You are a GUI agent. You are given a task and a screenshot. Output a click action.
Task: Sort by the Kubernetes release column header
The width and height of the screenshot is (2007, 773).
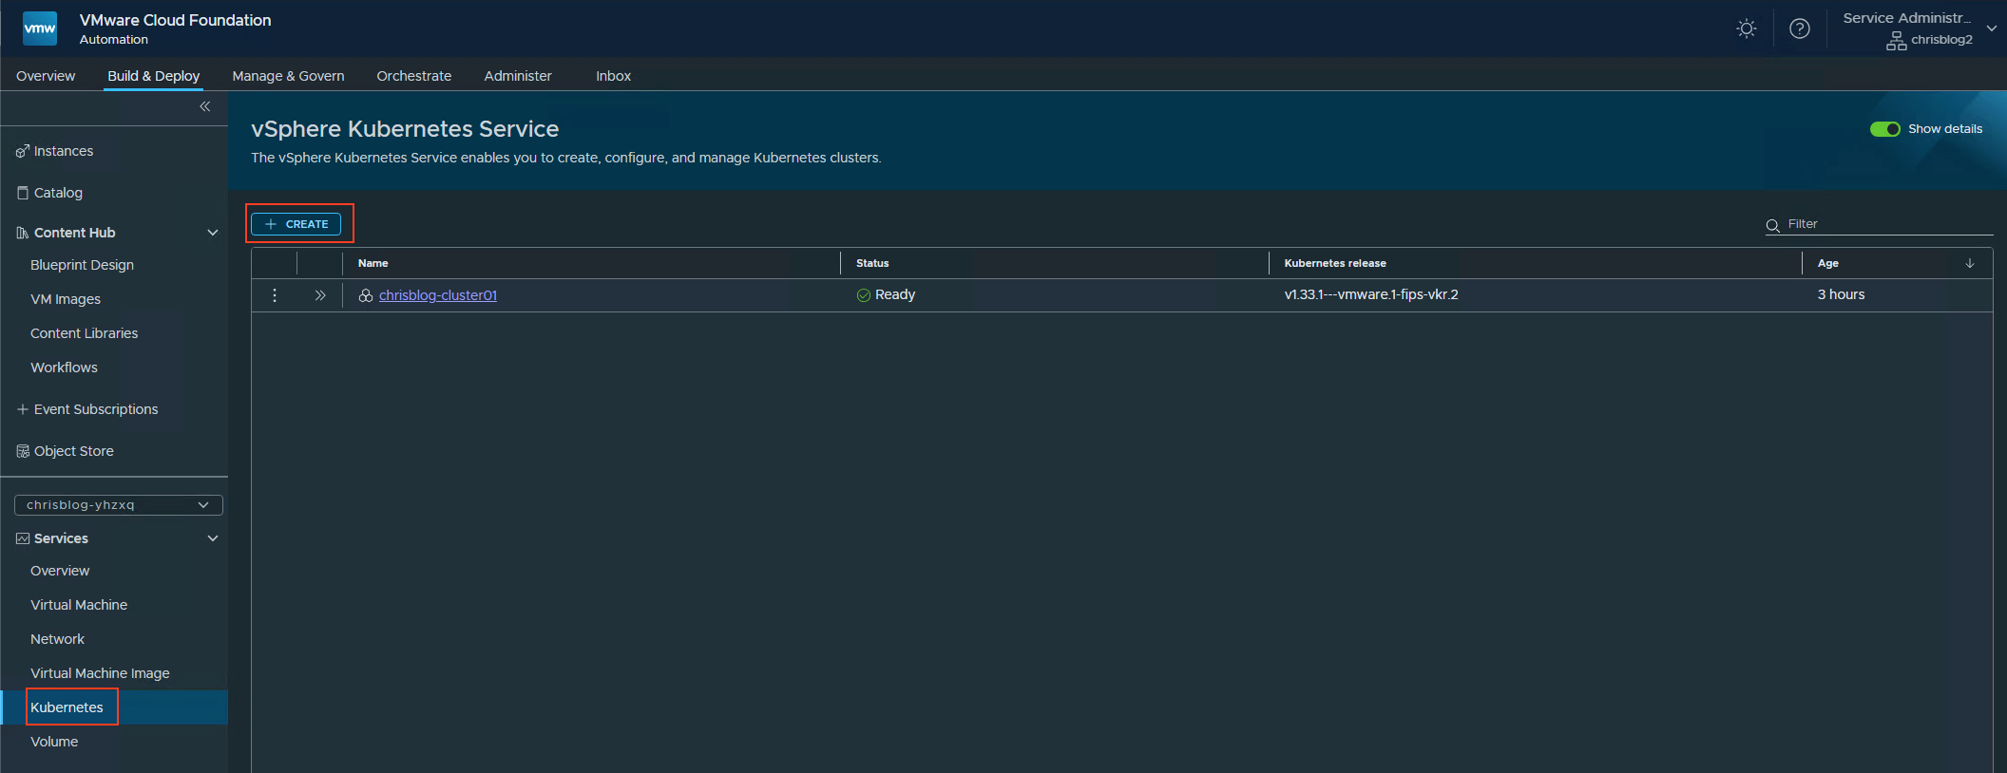pyautogui.click(x=1335, y=263)
